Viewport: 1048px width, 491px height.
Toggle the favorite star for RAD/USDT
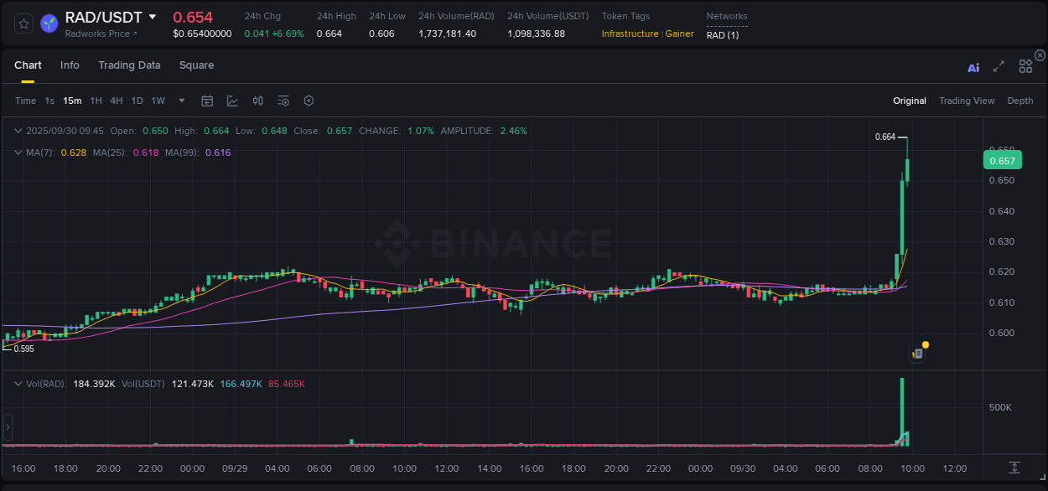[23, 23]
